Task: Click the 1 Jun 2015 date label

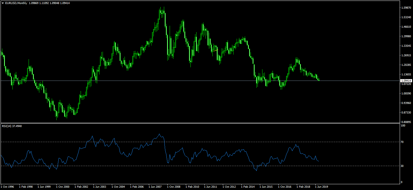Action: tap(266, 187)
